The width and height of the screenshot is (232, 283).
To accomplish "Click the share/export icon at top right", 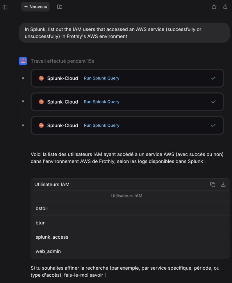I will click(225, 7).
